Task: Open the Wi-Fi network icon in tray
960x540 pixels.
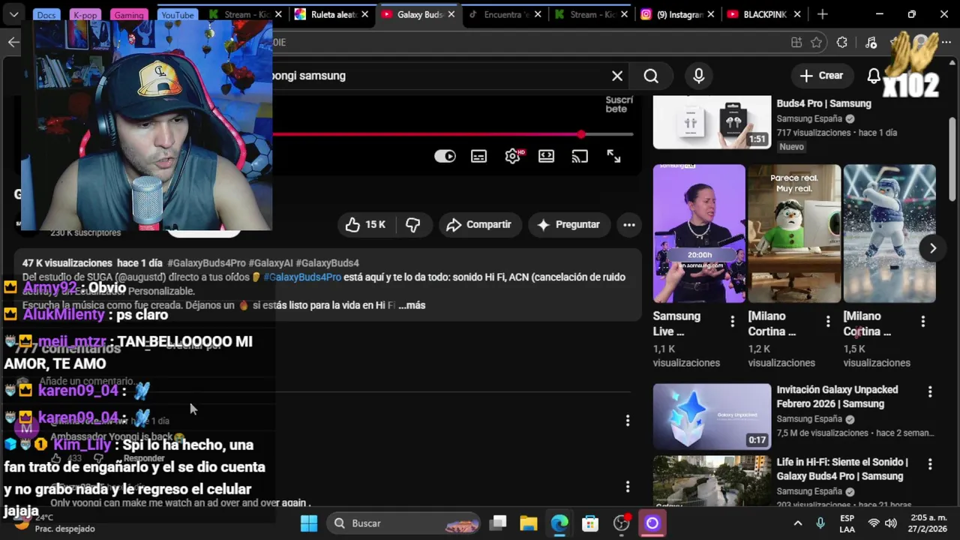Action: 874,523
